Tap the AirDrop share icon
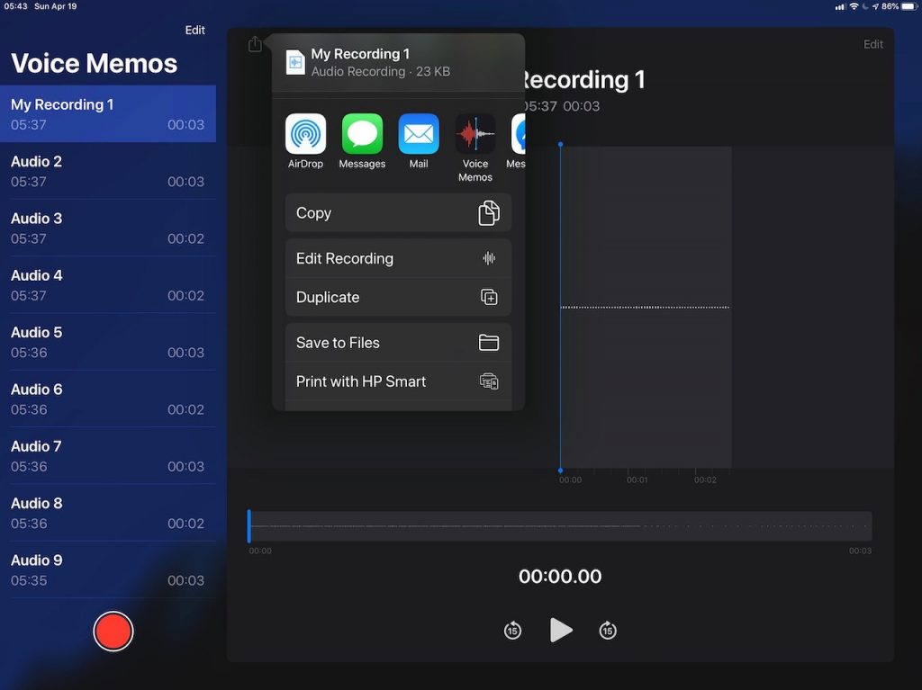Image resolution: width=922 pixels, height=690 pixels. pos(305,135)
